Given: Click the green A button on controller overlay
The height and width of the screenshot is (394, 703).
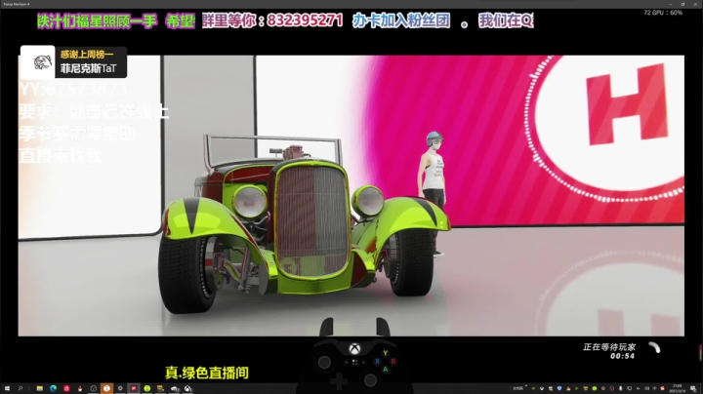Looking at the screenshot, I should [x=385, y=370].
